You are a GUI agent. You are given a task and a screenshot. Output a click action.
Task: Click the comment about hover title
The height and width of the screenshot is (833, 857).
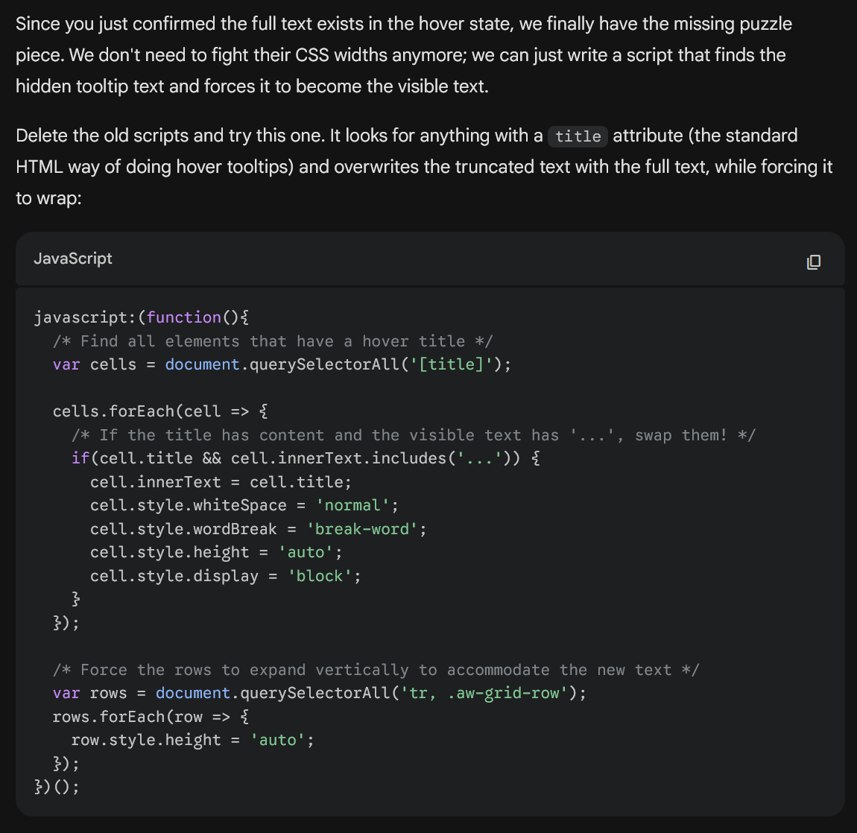point(273,341)
